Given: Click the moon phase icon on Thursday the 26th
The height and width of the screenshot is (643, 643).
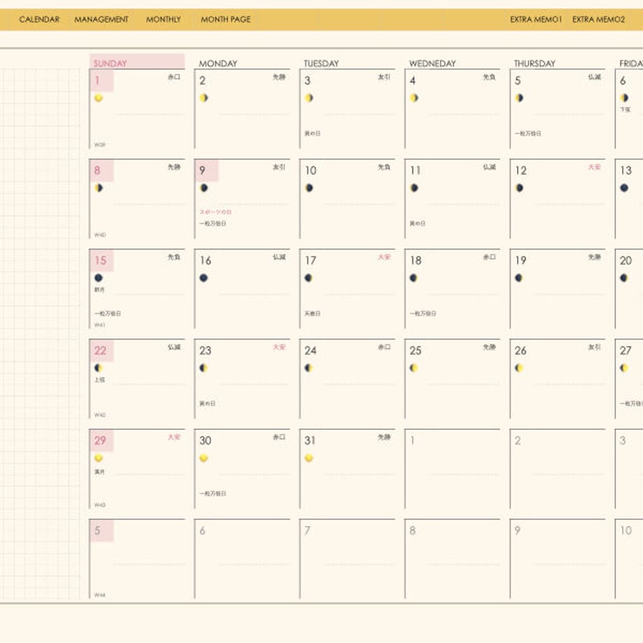Looking at the screenshot, I should coord(519,368).
